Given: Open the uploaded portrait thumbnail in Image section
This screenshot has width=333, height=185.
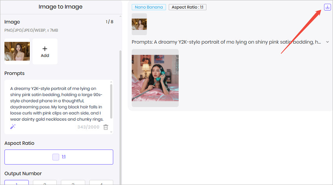Looking at the screenshot, I should point(17,51).
